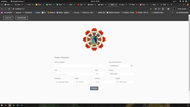
Task: Click the lodge emblem logo image
Action: pyautogui.click(x=94, y=39)
